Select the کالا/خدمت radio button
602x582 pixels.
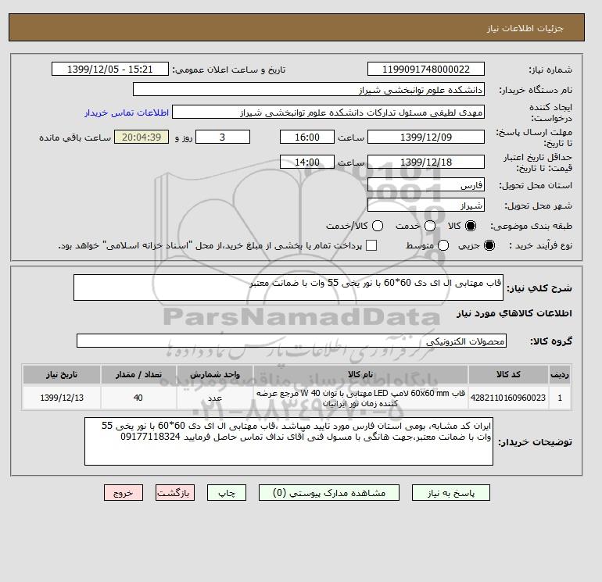pyautogui.click(x=378, y=226)
